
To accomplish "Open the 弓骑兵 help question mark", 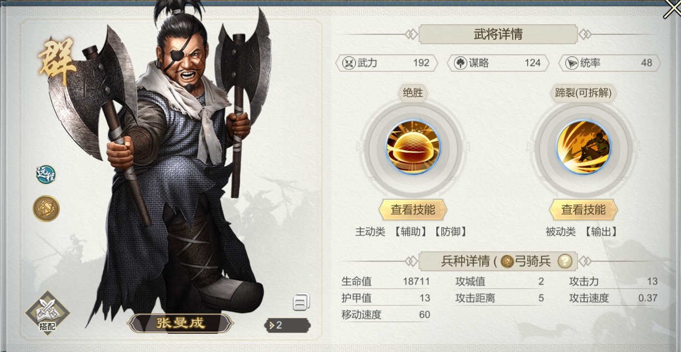I will pos(564,261).
